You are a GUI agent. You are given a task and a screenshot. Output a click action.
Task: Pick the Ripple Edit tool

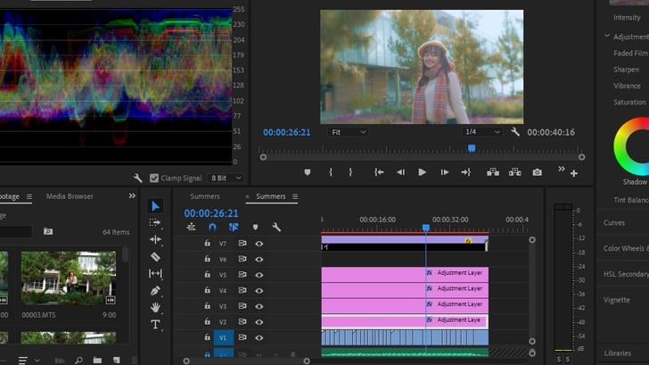[x=155, y=239]
